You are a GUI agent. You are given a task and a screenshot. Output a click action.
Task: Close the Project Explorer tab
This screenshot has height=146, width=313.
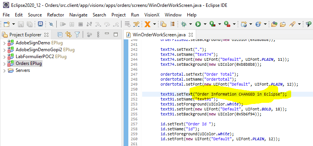pos(46,35)
